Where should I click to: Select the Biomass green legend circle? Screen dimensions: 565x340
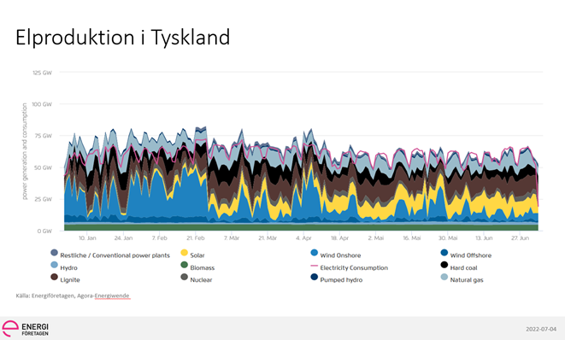pyautogui.click(x=184, y=265)
